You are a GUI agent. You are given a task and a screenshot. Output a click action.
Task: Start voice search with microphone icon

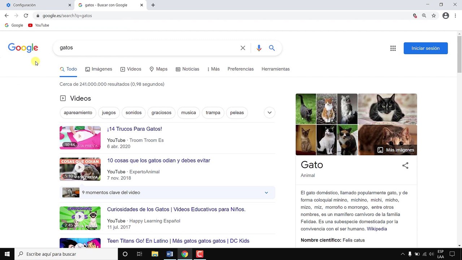pos(259,48)
